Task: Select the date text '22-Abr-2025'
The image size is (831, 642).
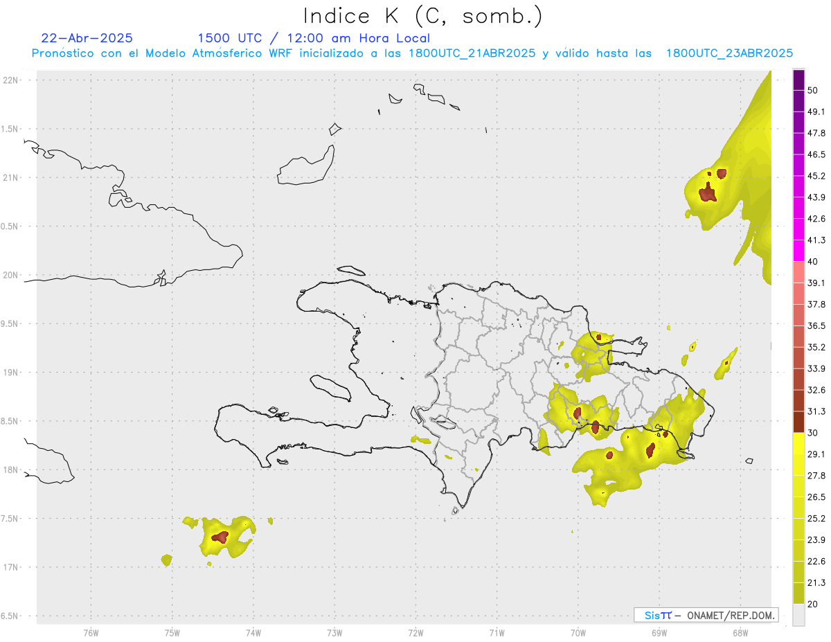Action: coord(87,38)
